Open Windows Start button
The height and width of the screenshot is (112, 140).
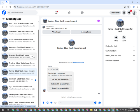[3, 110]
